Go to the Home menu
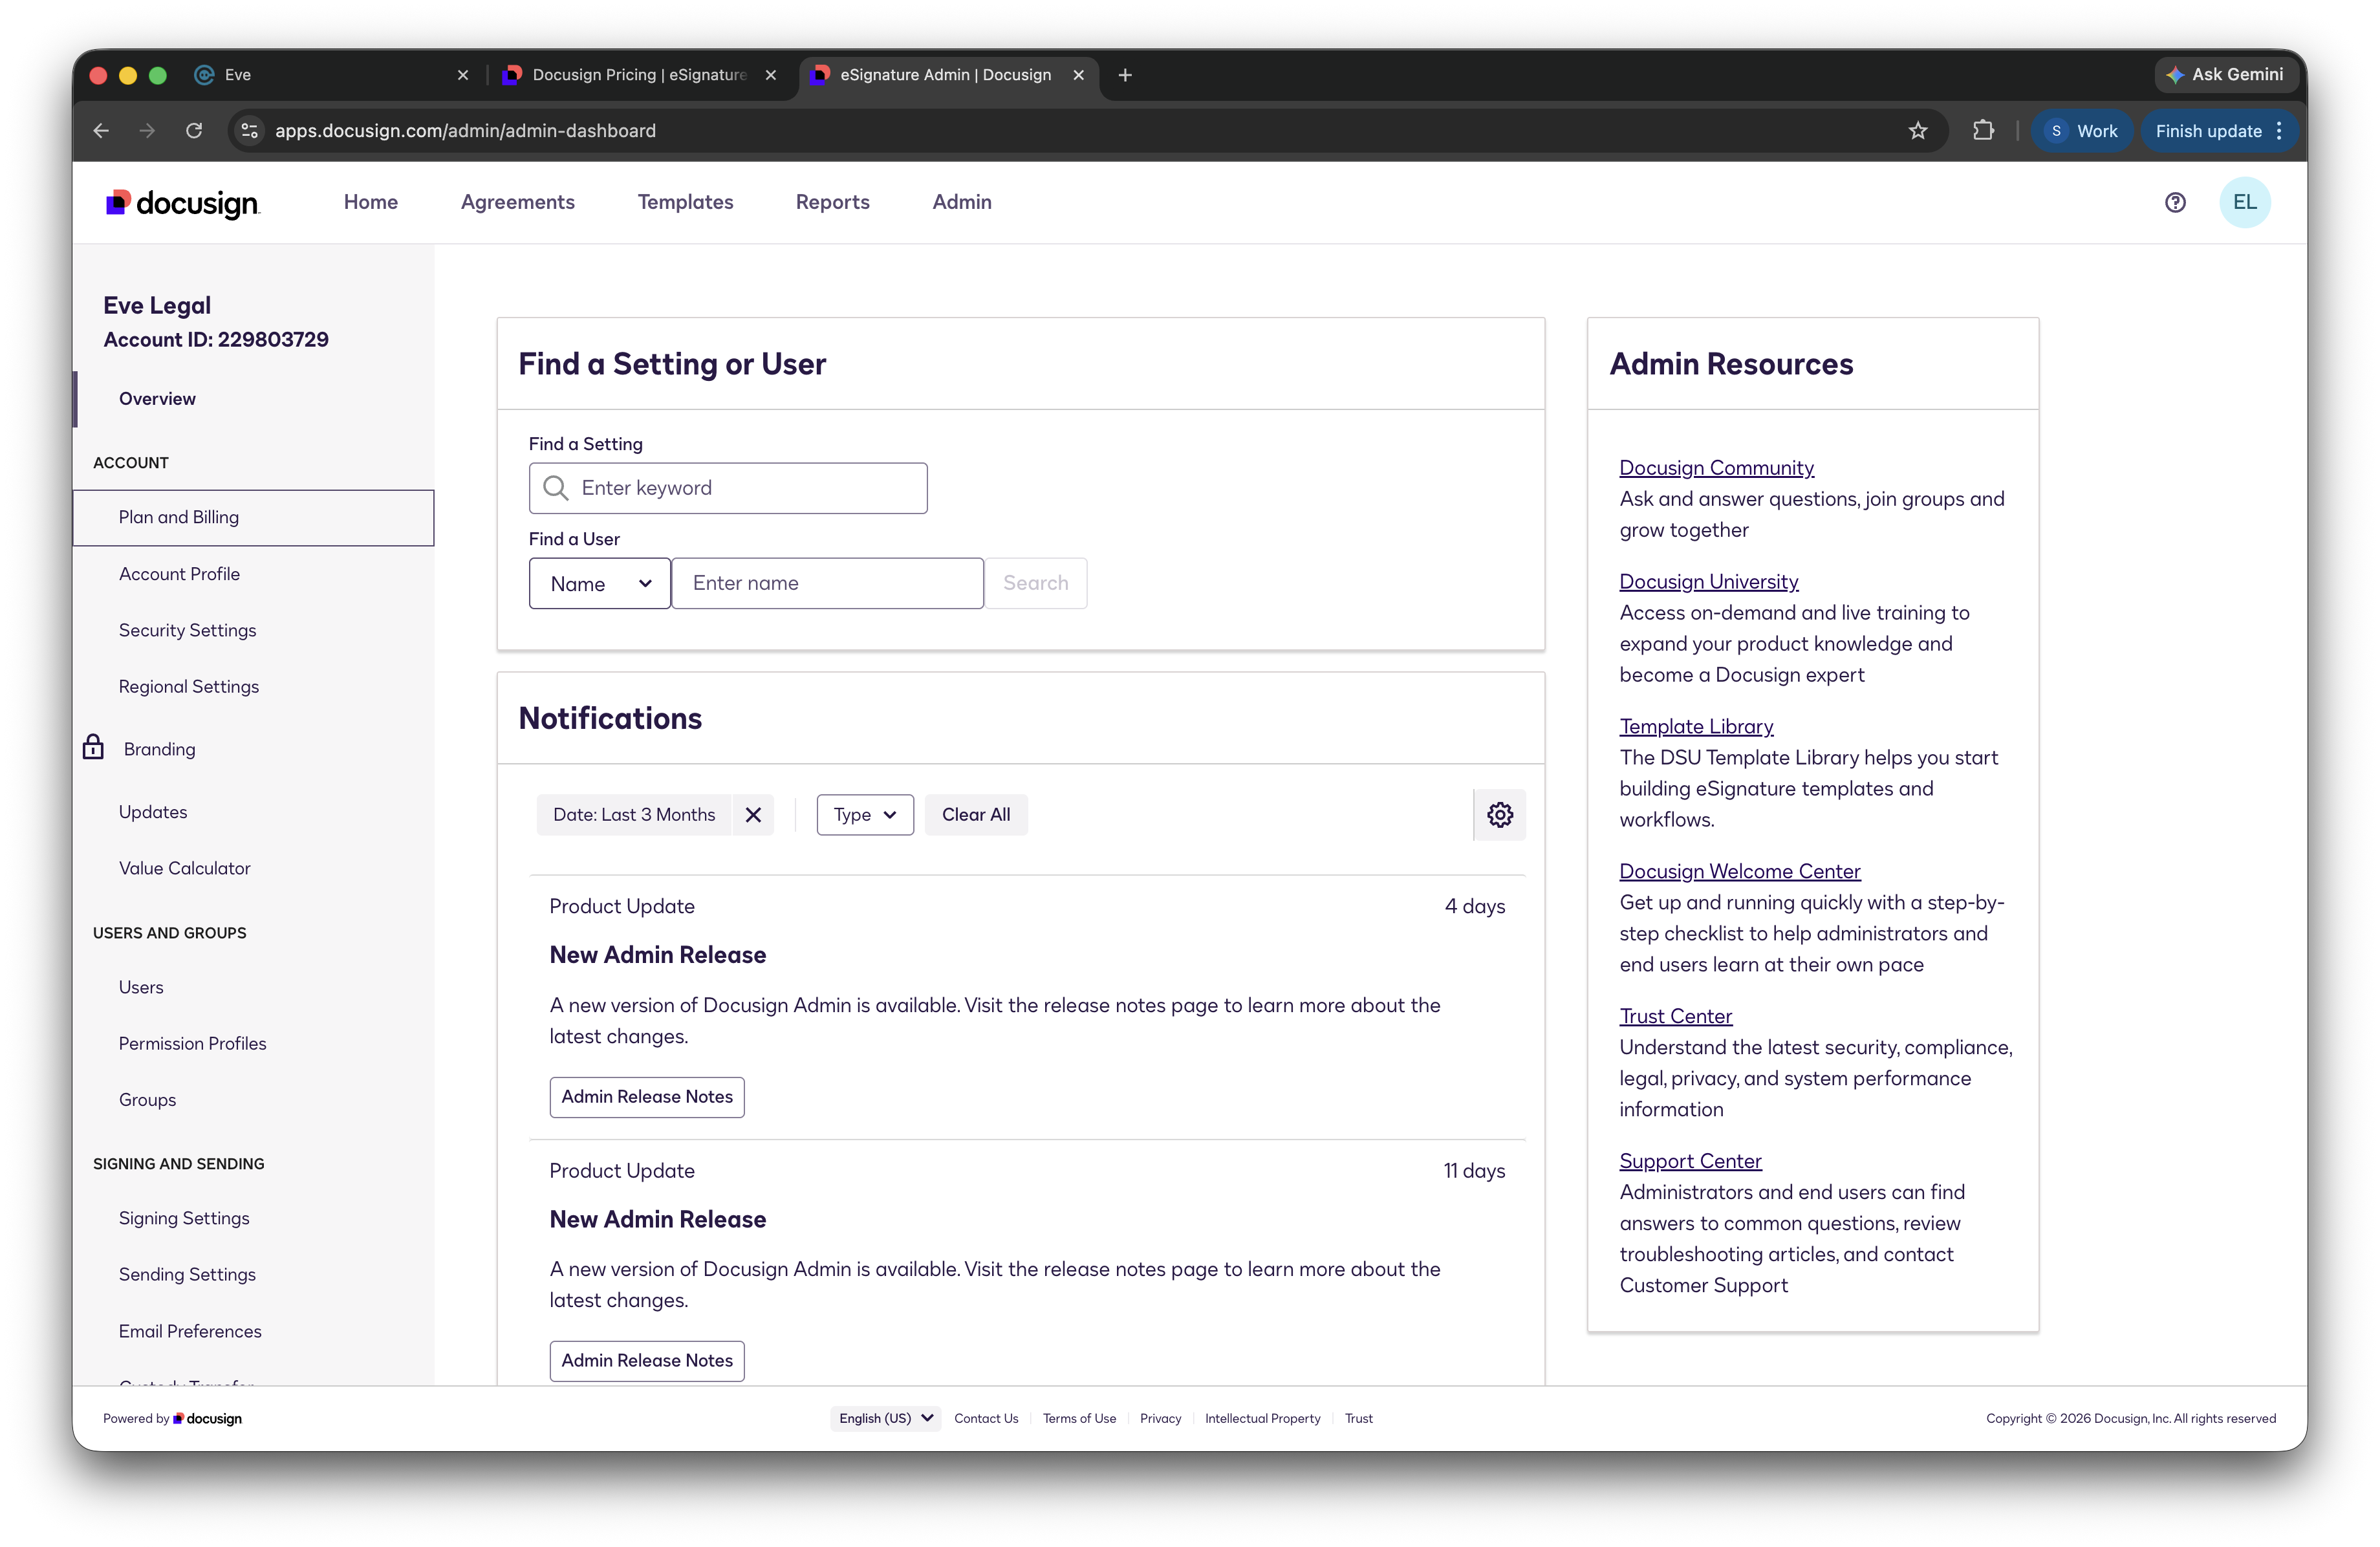2380x1547 pixels. click(x=371, y=202)
